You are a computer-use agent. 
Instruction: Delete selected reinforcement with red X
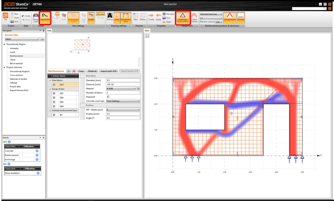(74, 71)
